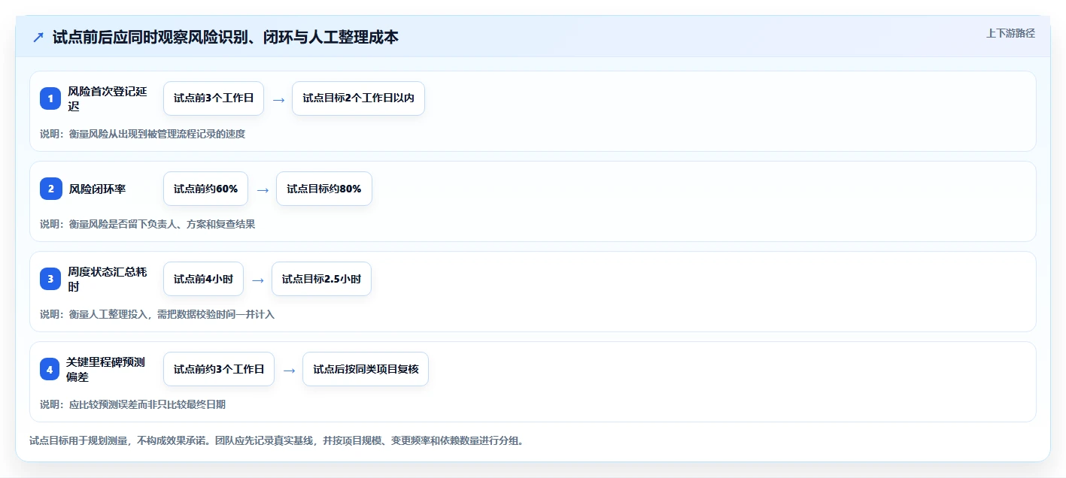The width and height of the screenshot is (1066, 478).
Task: Click the label 周度状态汇总耗时
Action: [107, 279]
